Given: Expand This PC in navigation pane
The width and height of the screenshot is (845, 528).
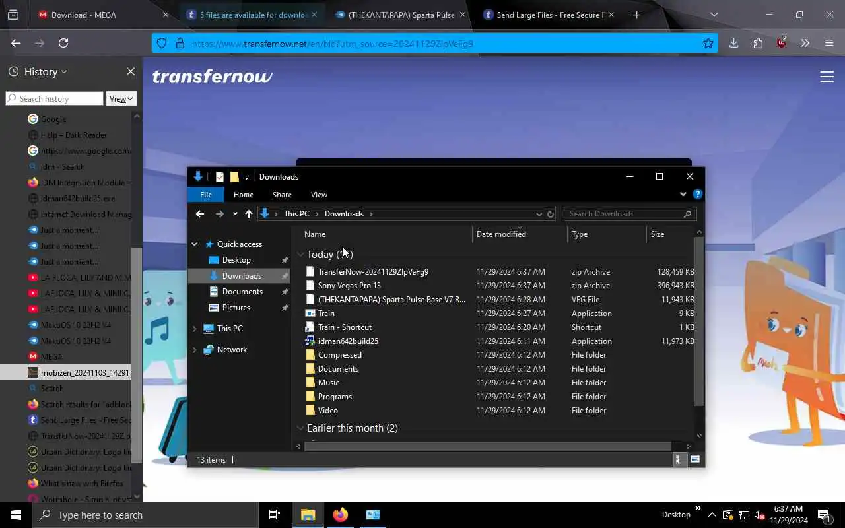Looking at the screenshot, I should point(195,329).
